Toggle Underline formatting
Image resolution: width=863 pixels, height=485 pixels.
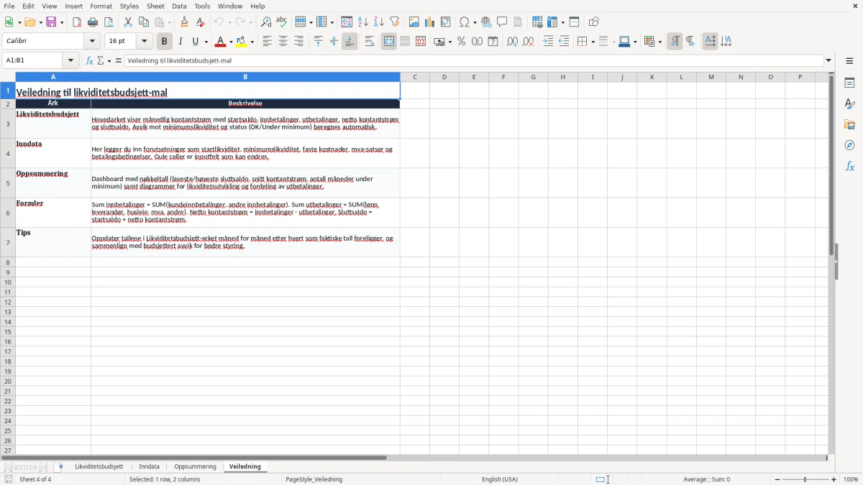pos(196,42)
